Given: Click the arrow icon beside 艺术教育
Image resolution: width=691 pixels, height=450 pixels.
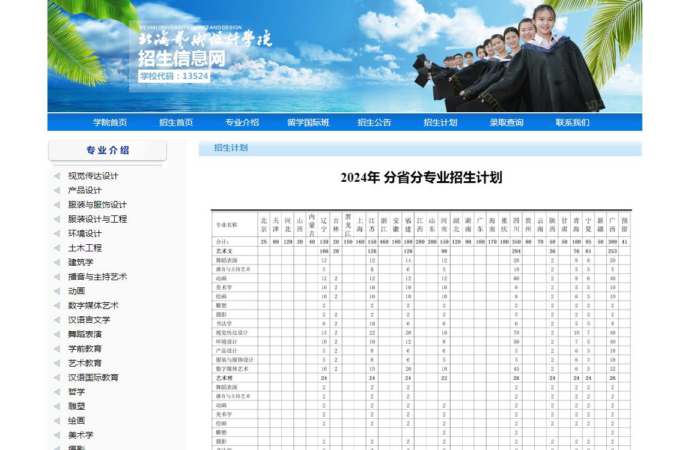Looking at the screenshot, I should coord(57,363).
